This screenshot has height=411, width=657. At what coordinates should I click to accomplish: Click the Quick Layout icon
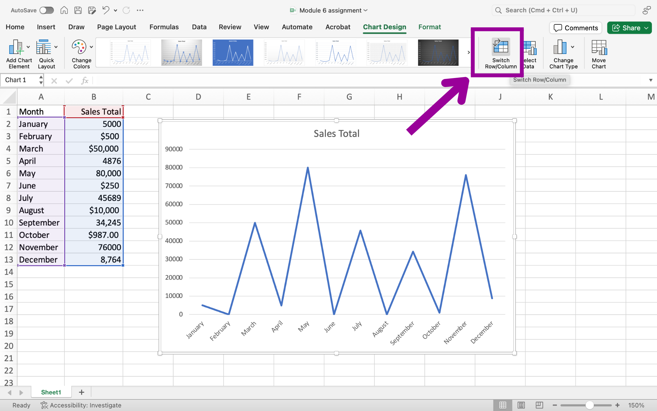click(44, 47)
